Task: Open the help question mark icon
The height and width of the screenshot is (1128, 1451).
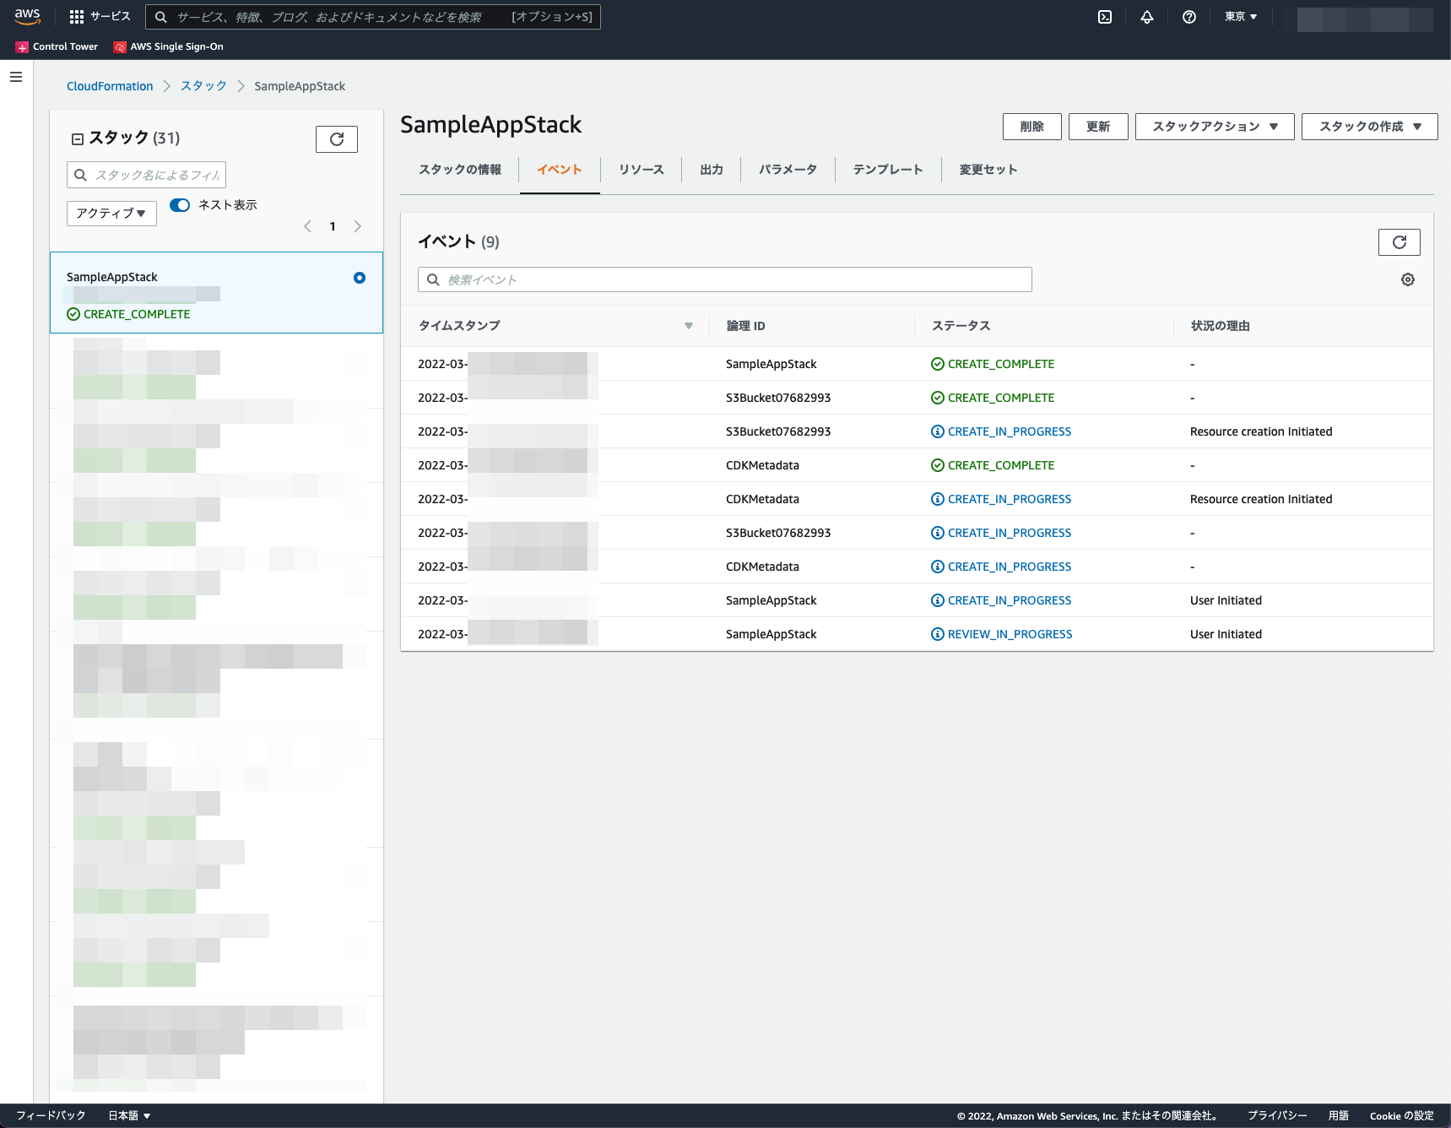Action: click(1189, 17)
